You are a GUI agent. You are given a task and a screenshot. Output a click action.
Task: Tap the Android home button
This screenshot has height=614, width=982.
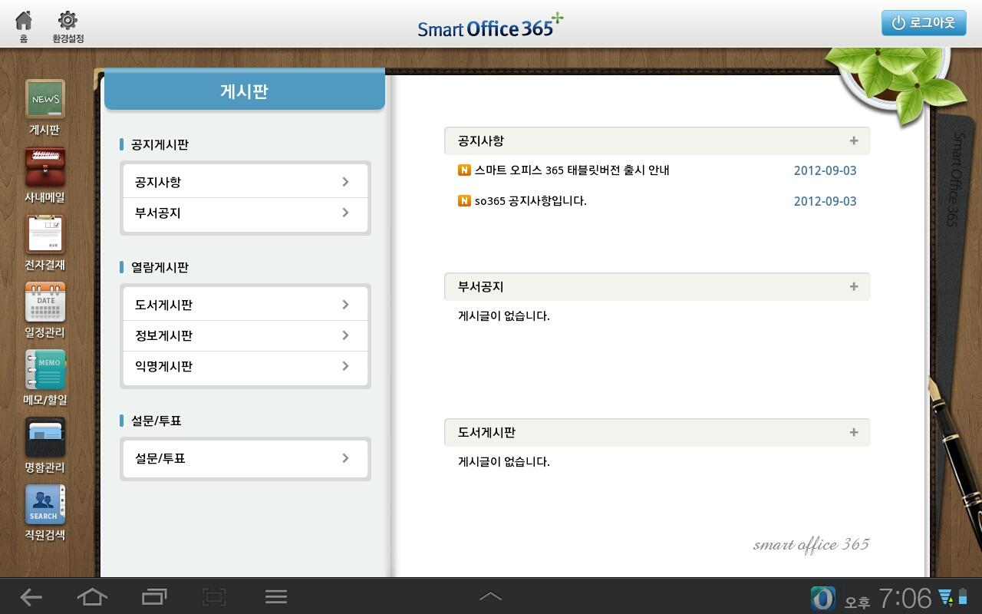[92, 596]
